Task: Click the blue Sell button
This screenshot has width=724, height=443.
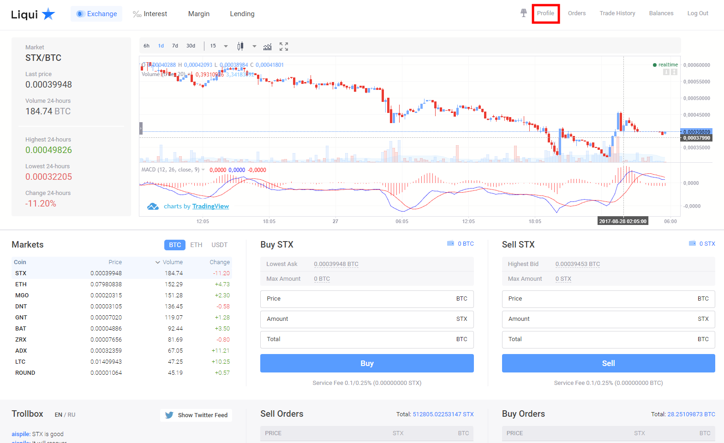Action: [609, 363]
